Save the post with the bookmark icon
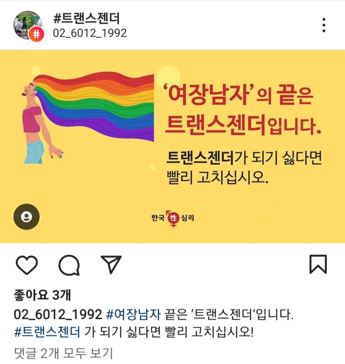This screenshot has height=364, width=345. tap(318, 264)
